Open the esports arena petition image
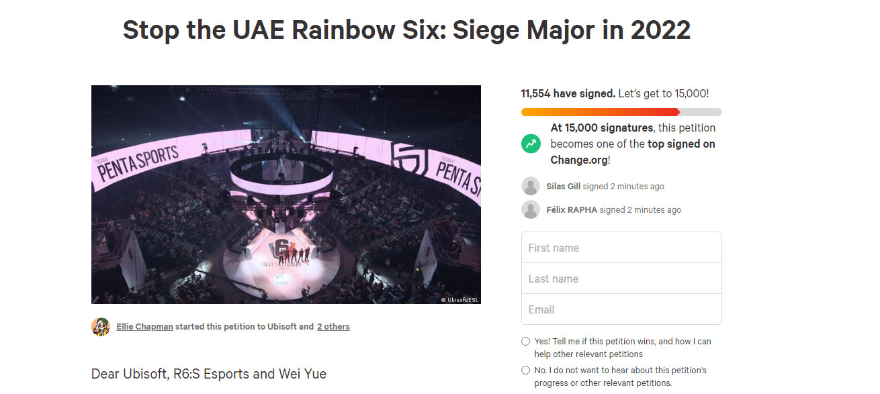 pyautogui.click(x=286, y=195)
